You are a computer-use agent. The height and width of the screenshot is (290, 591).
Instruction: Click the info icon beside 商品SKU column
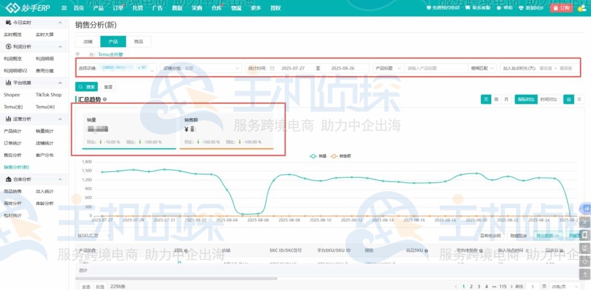427,250
